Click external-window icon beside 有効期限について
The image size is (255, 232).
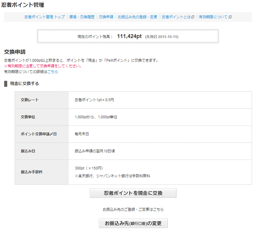pos(230,17)
